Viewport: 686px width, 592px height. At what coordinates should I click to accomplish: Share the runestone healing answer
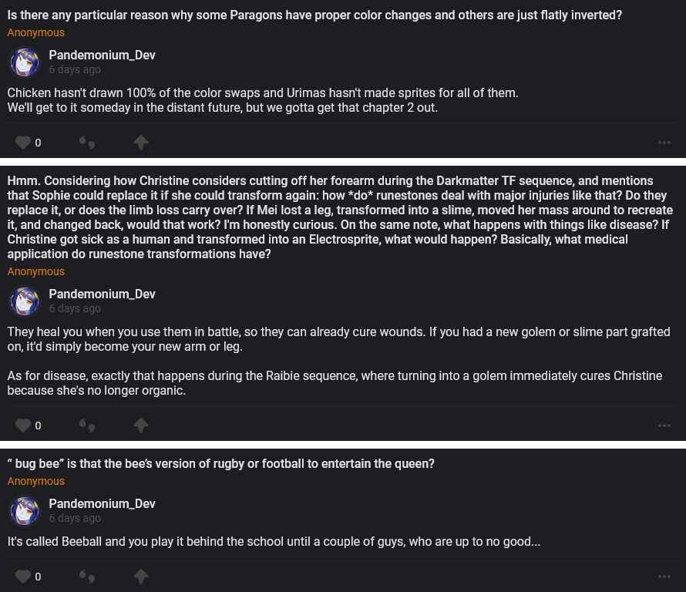(x=140, y=425)
